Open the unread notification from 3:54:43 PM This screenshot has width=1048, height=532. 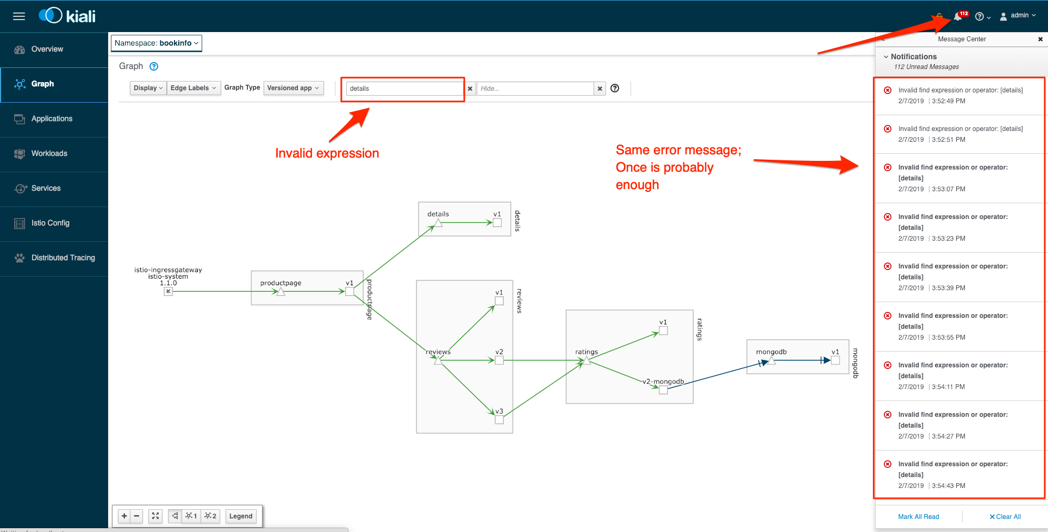(x=960, y=474)
